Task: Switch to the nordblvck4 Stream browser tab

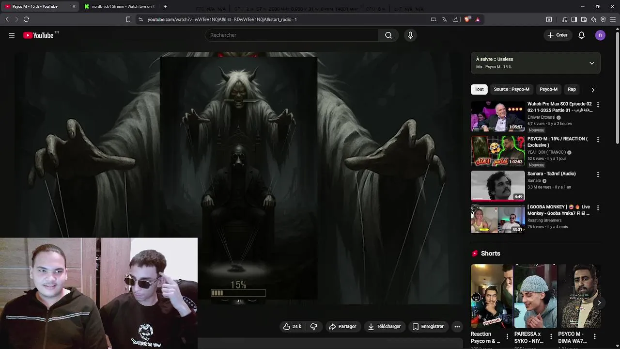Action: pyautogui.click(x=119, y=6)
